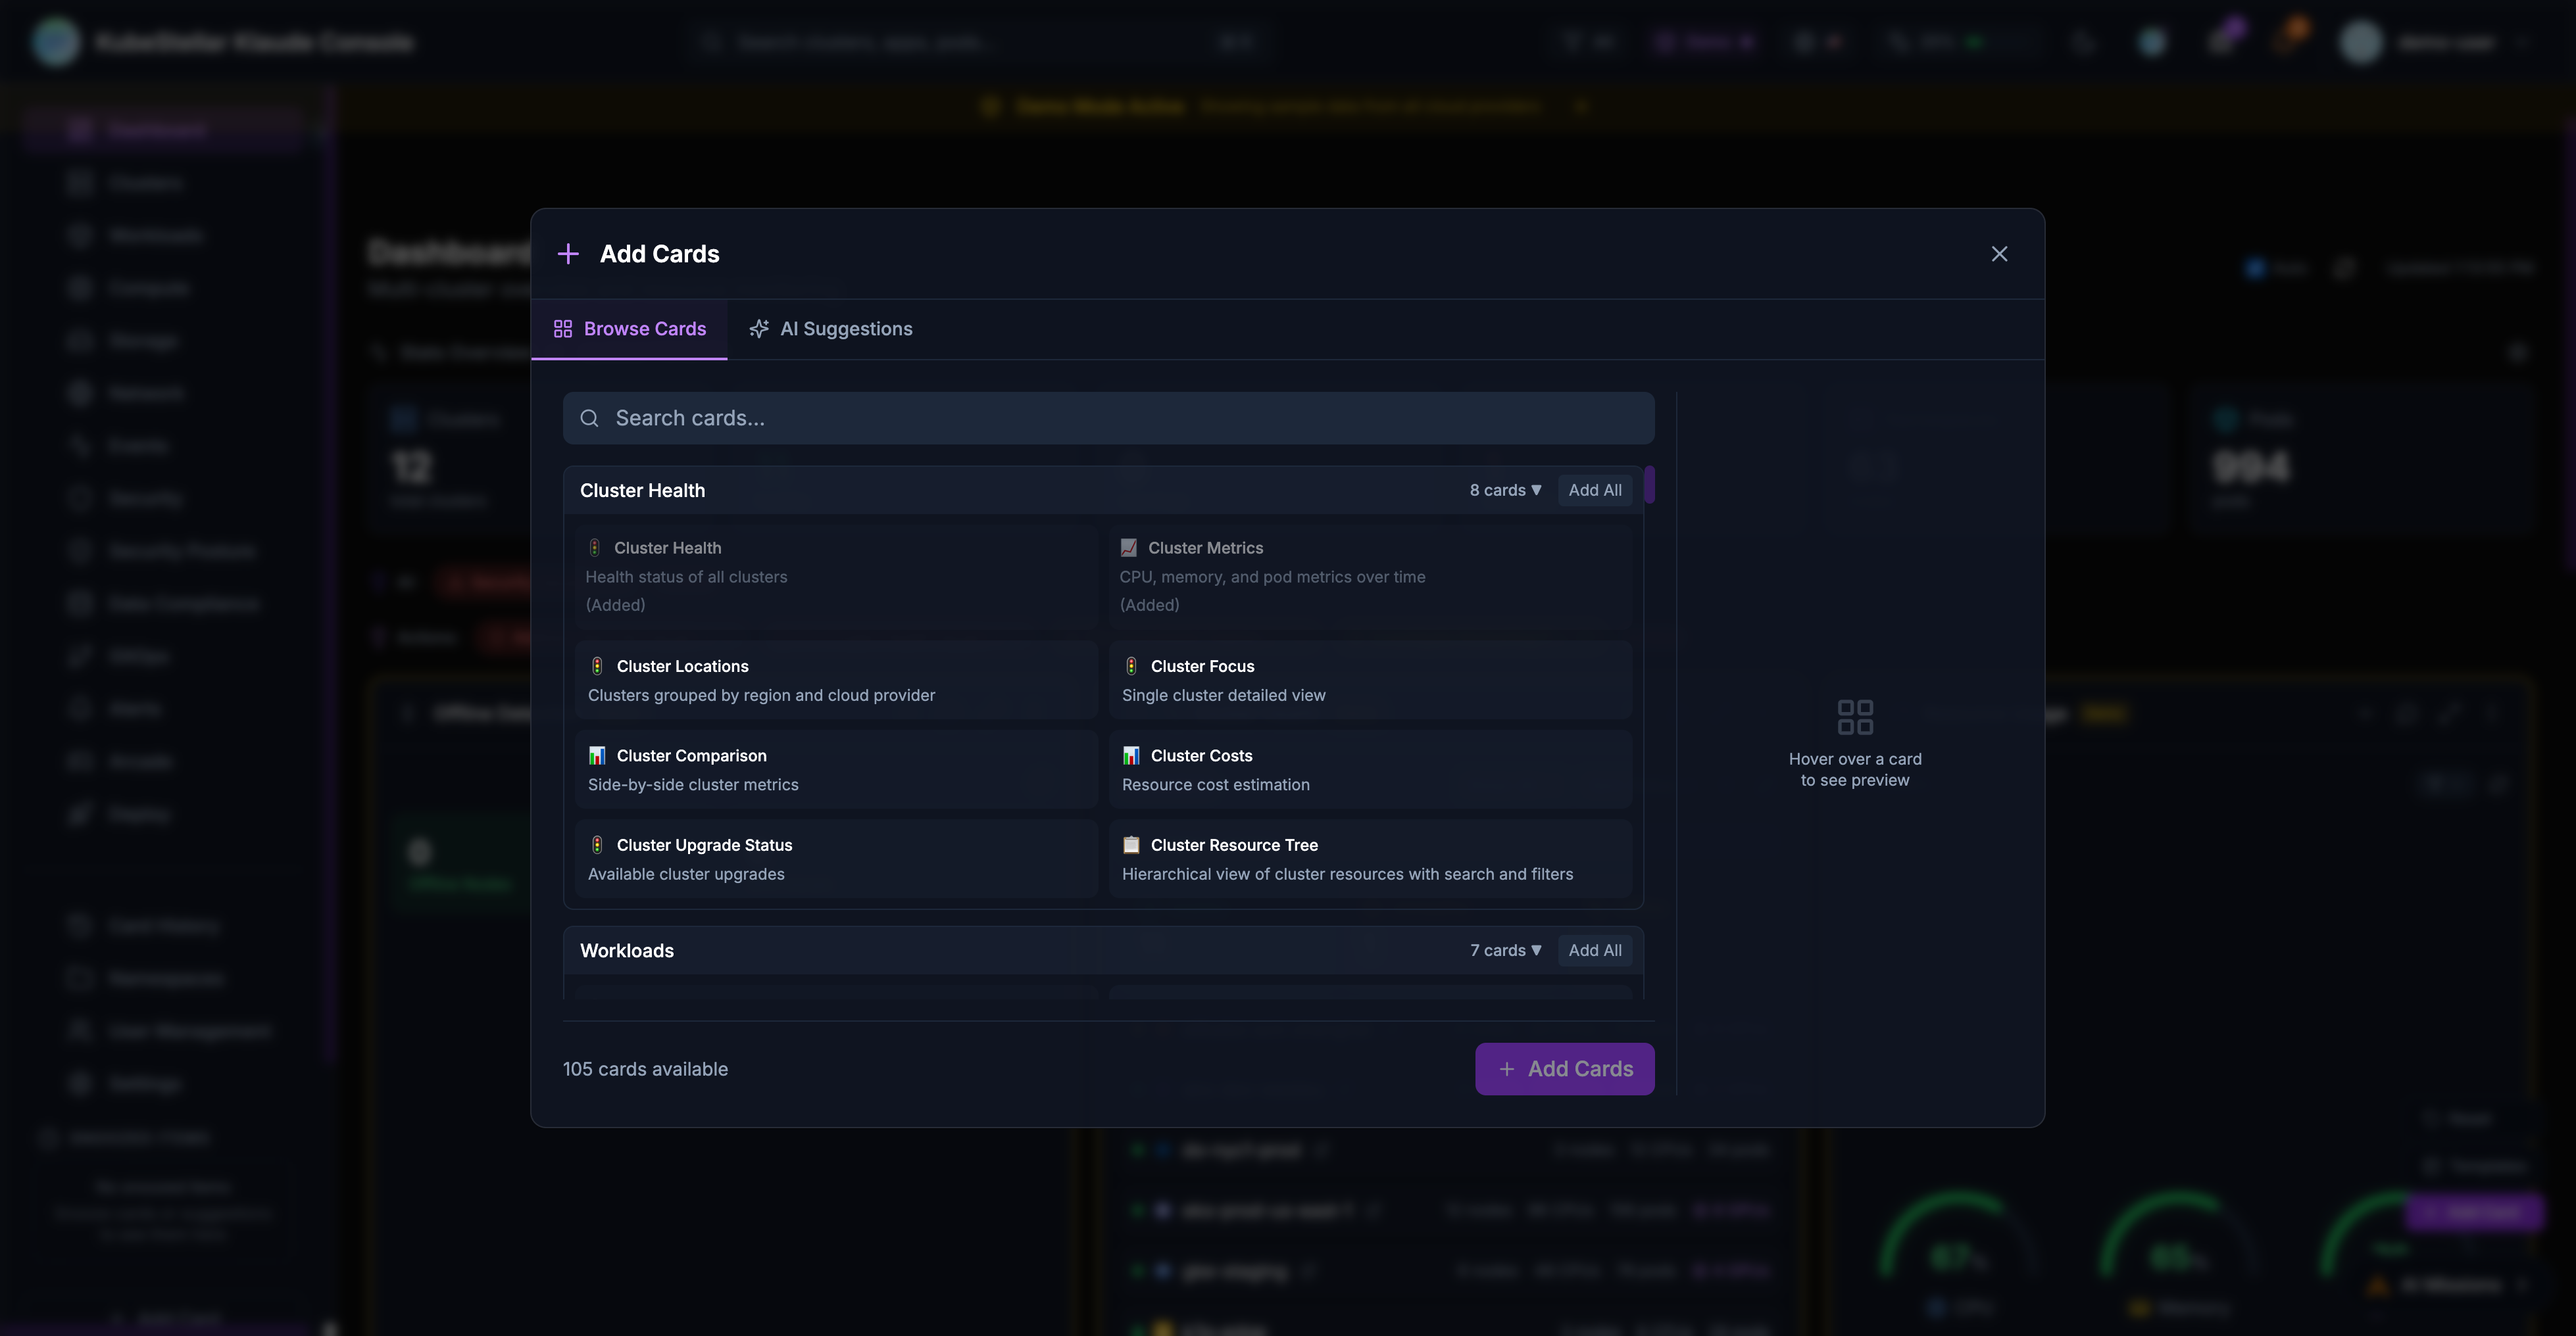Click the Cluster Costs chart icon

1131,755
